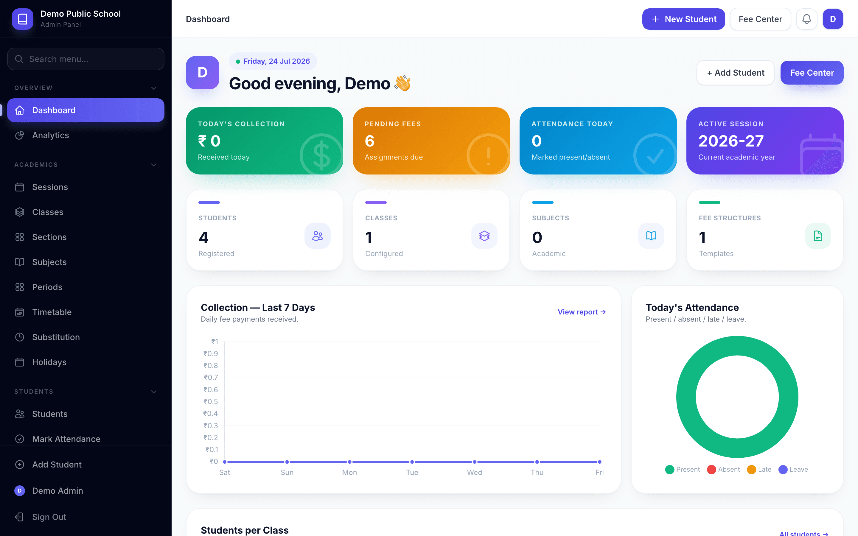This screenshot has height=536, width=858.
Task: Click the plus-circle icon beside Add Student
Action: point(20,465)
